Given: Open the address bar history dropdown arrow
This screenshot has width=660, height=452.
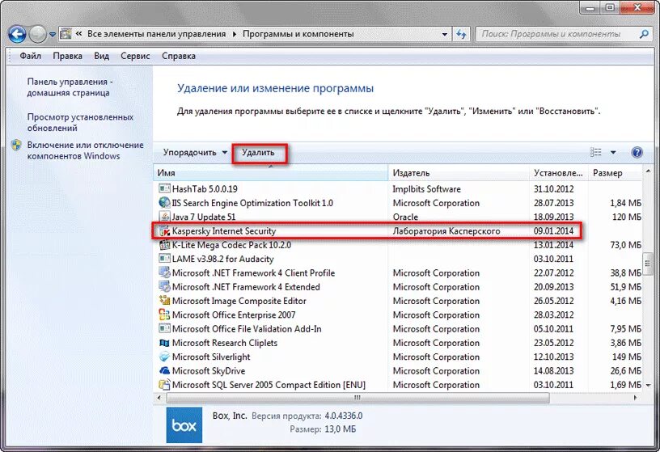Looking at the screenshot, I should [x=445, y=35].
